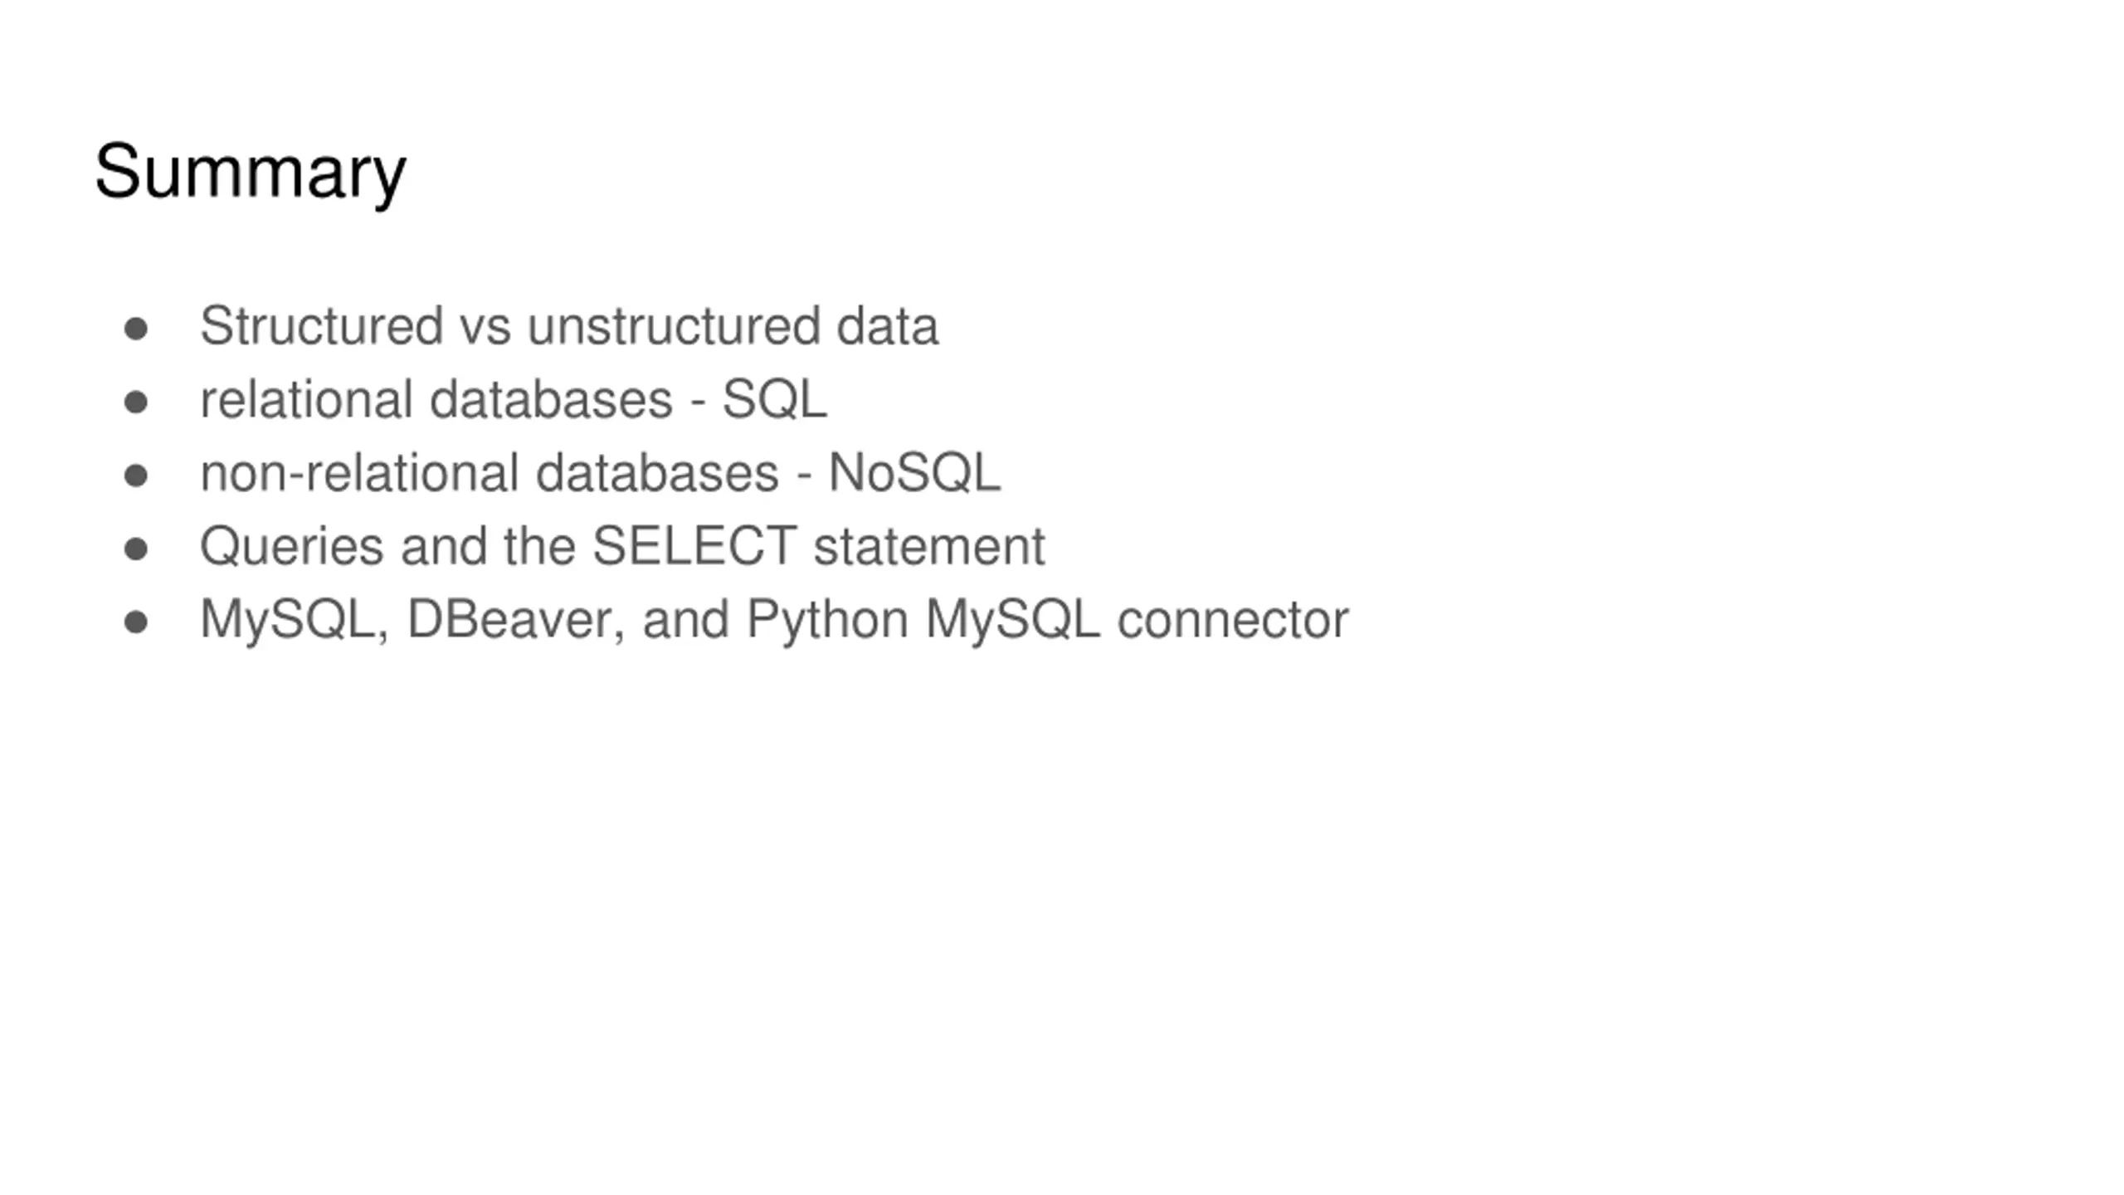Click the bullet dot before 'Structured'
Screen dimensions: 2124x1195
136,329
